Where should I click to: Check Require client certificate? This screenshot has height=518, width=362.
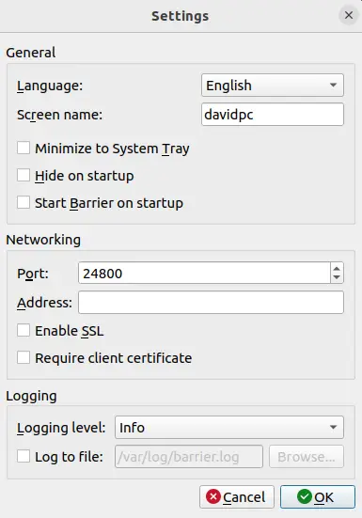pyautogui.click(x=24, y=357)
